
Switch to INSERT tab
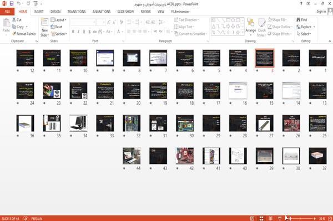(x=39, y=12)
